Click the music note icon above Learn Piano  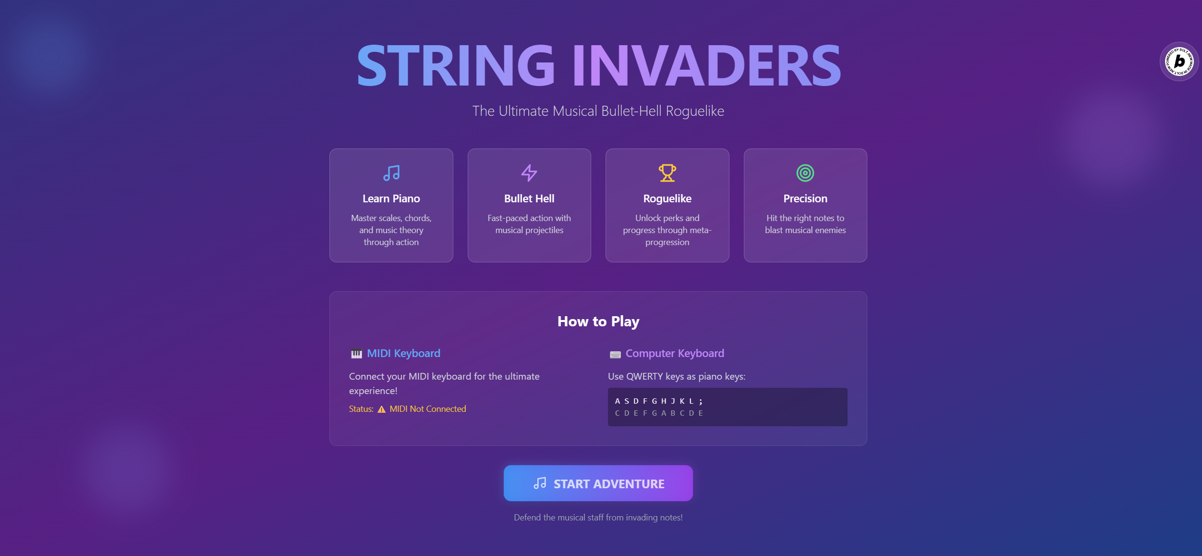pyautogui.click(x=391, y=173)
